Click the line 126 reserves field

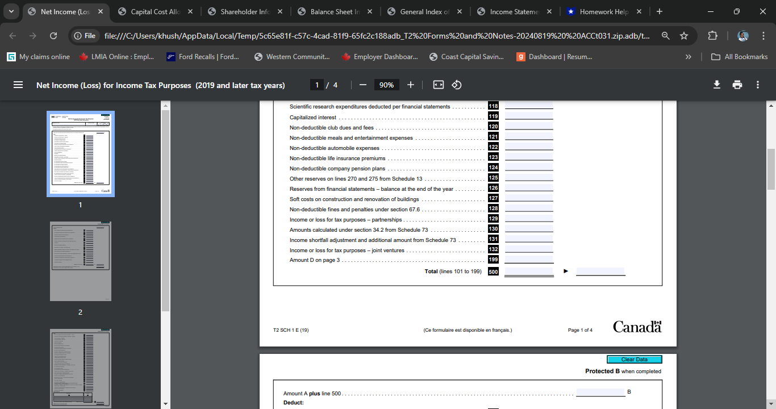(x=529, y=187)
